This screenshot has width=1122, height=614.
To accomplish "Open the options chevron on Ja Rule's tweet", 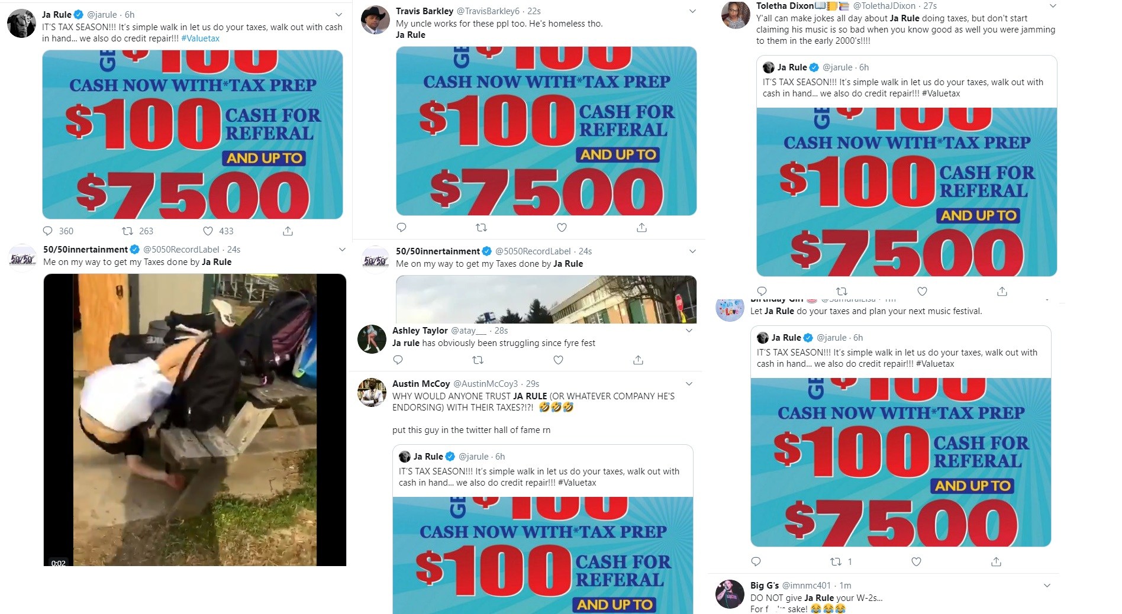I will (x=338, y=15).
